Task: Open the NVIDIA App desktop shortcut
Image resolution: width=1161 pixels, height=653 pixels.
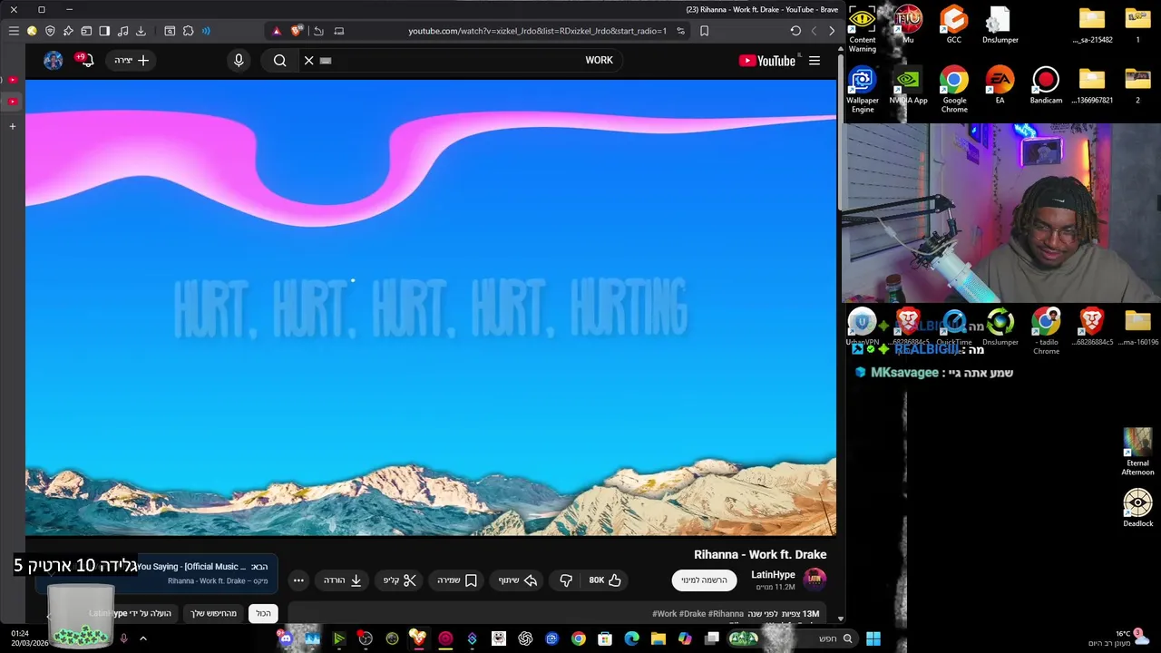Action: coord(908,85)
